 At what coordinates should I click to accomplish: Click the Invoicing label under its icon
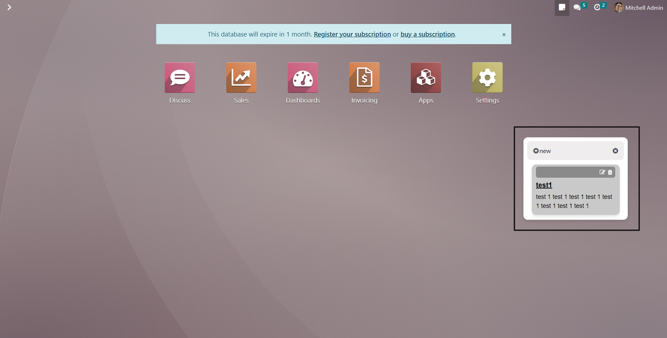click(364, 100)
